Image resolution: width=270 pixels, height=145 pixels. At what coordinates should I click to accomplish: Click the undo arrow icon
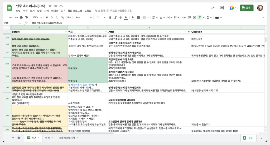point(11,17)
